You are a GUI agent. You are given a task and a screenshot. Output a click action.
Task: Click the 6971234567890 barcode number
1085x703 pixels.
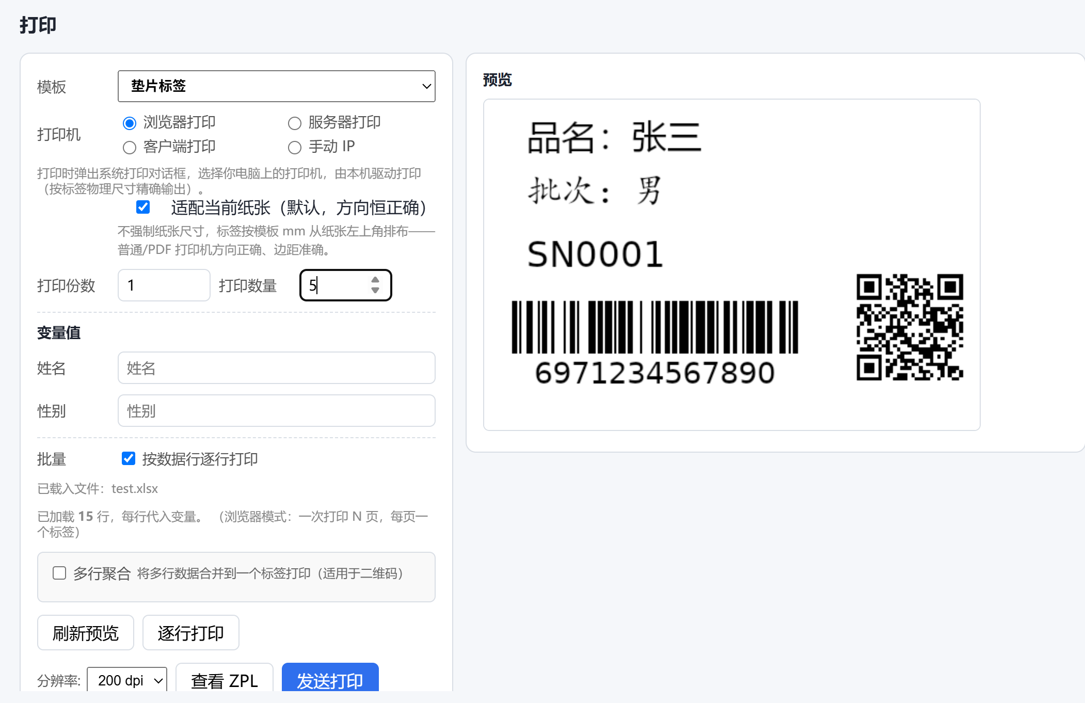655,373
